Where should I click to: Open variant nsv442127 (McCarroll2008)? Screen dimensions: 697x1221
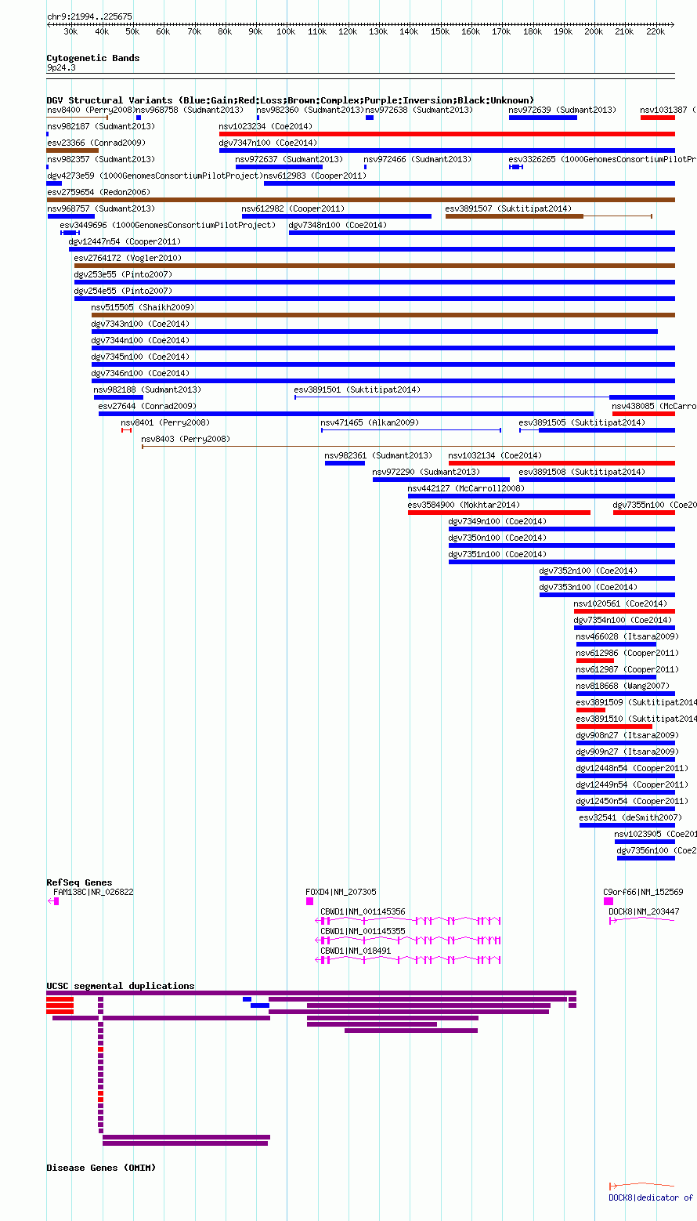coord(466,489)
